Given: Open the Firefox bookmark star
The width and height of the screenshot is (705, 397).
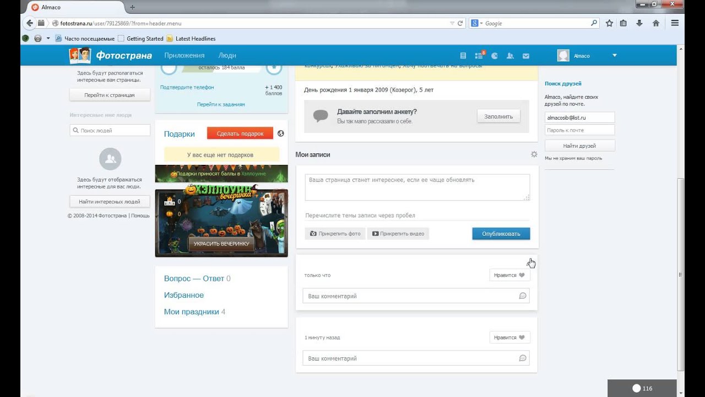Looking at the screenshot, I should point(609,23).
